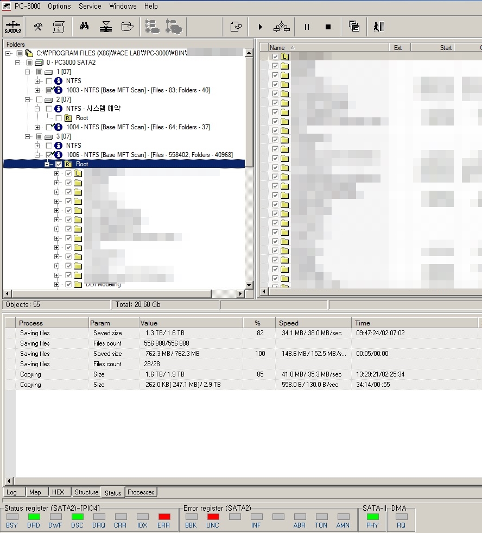The height and width of the screenshot is (533, 482).
Task: Click the green DRD status indicator
Action: [34, 517]
